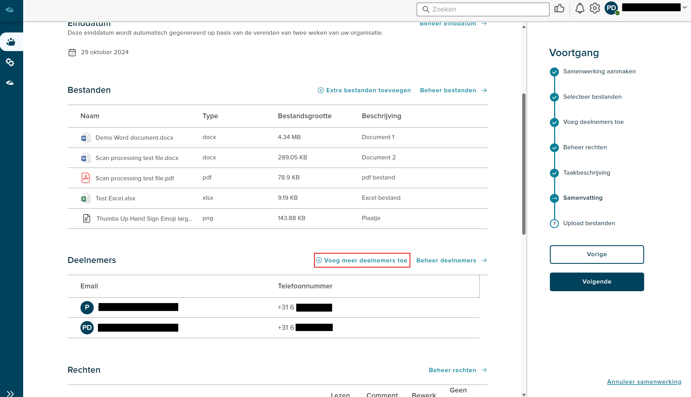Open the settings gears sidebar icon
The image size is (691, 397).
[10, 62]
